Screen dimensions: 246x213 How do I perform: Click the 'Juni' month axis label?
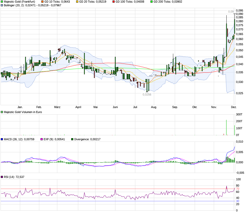coord(115,107)
